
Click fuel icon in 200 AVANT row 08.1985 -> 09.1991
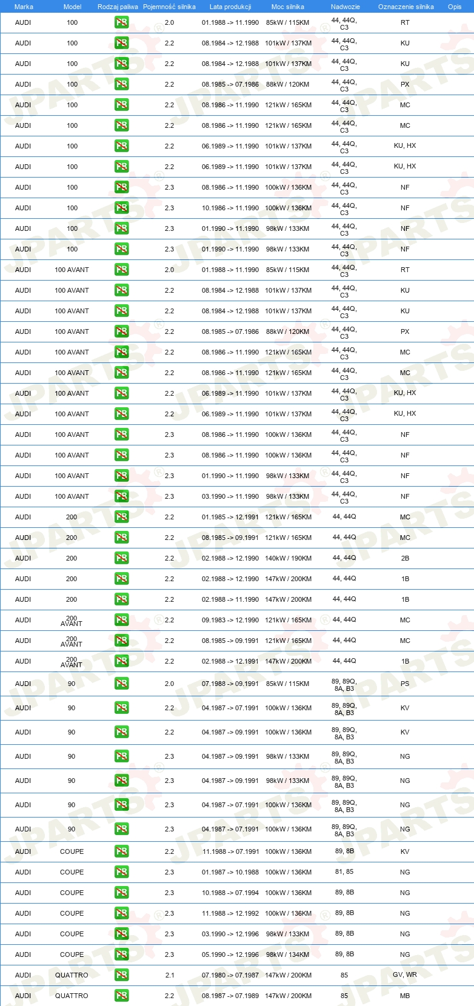pos(121,641)
